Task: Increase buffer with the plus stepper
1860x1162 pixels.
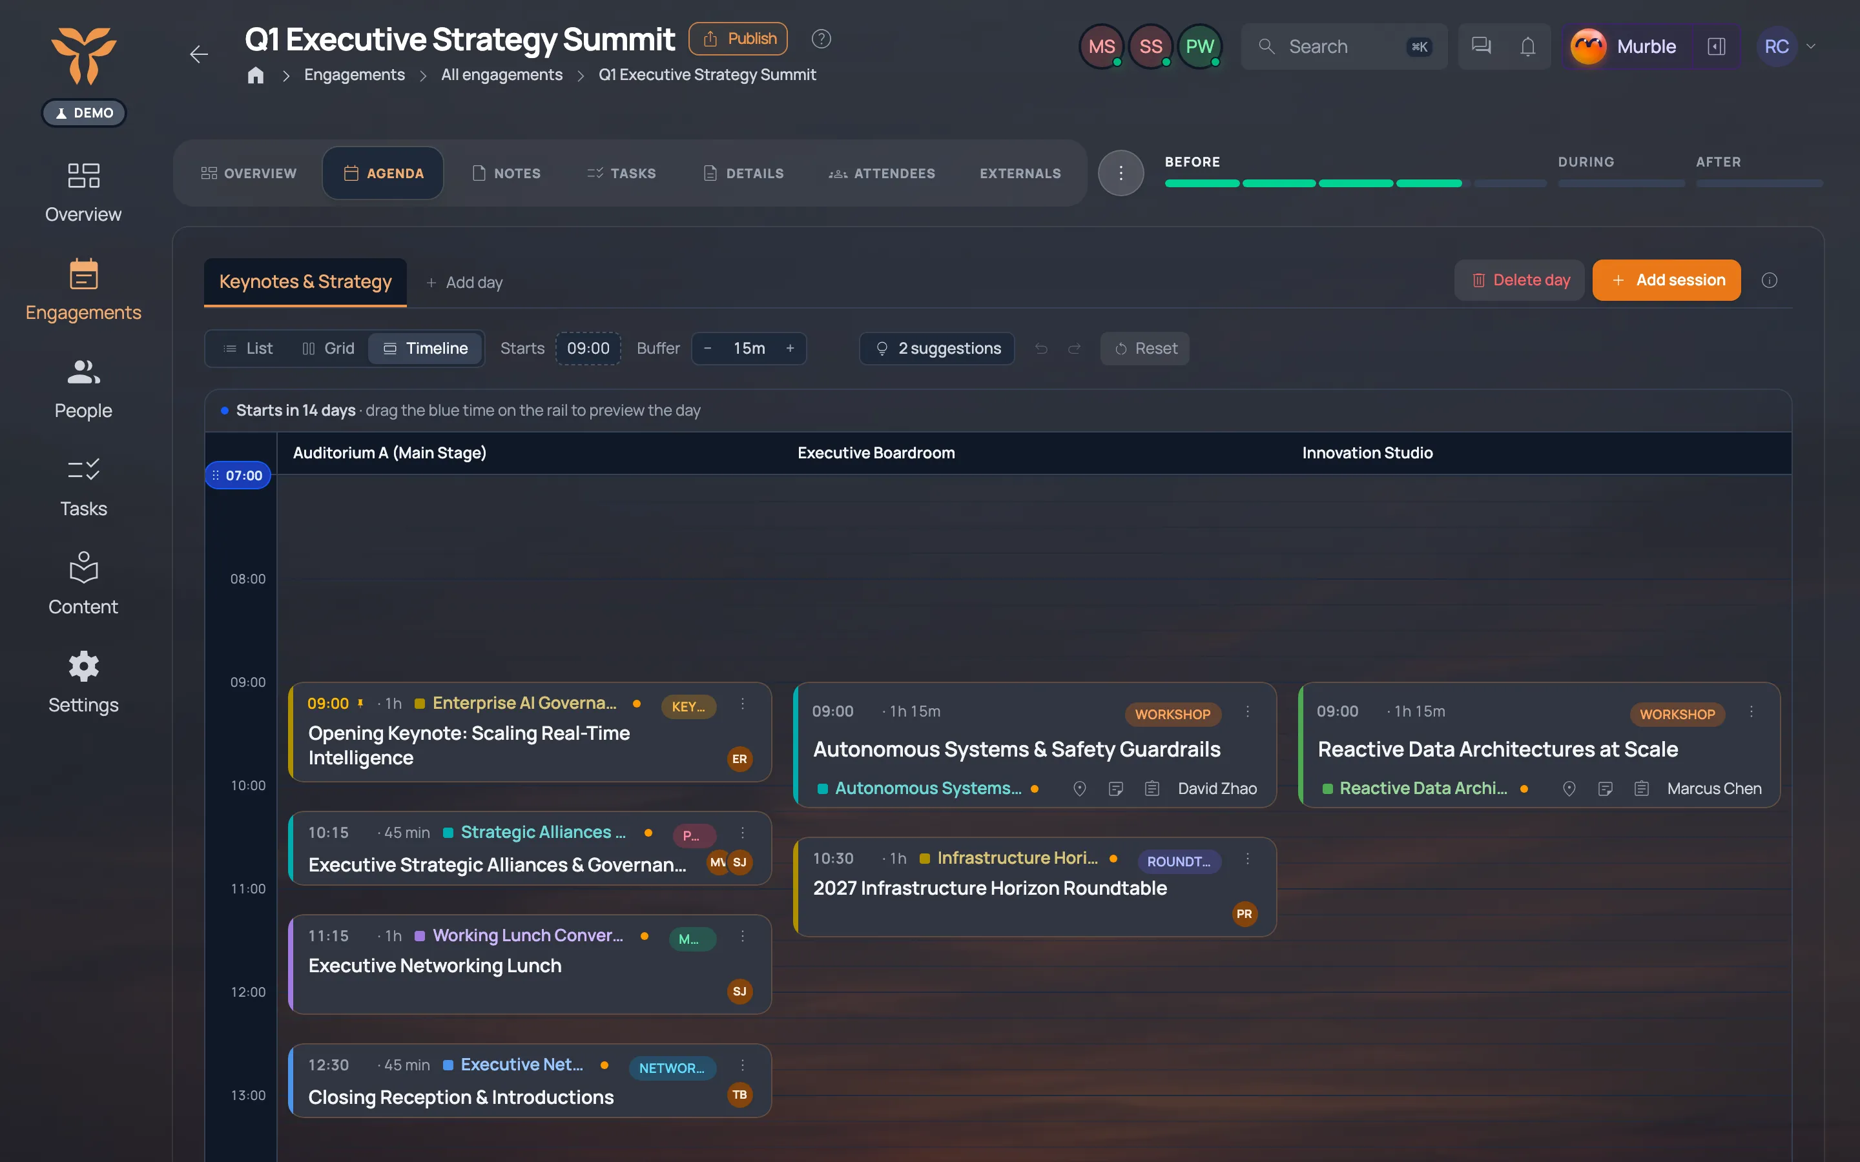Action: [789, 348]
